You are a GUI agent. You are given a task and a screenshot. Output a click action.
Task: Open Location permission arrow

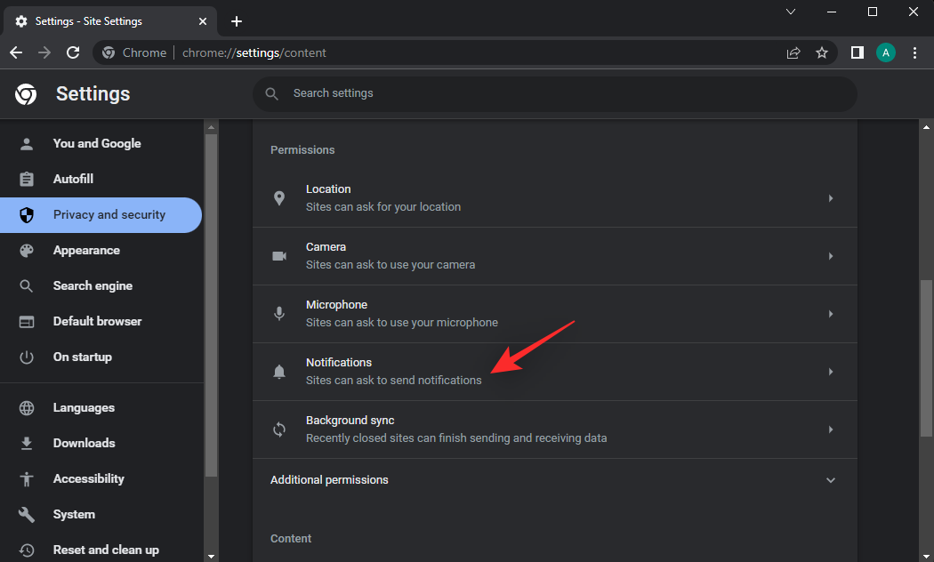[x=830, y=198]
